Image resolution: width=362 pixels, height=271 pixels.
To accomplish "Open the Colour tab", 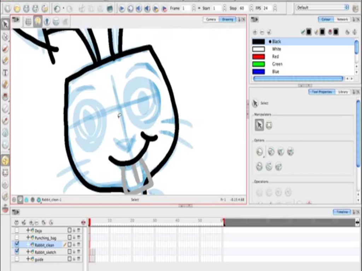I will [326, 20].
